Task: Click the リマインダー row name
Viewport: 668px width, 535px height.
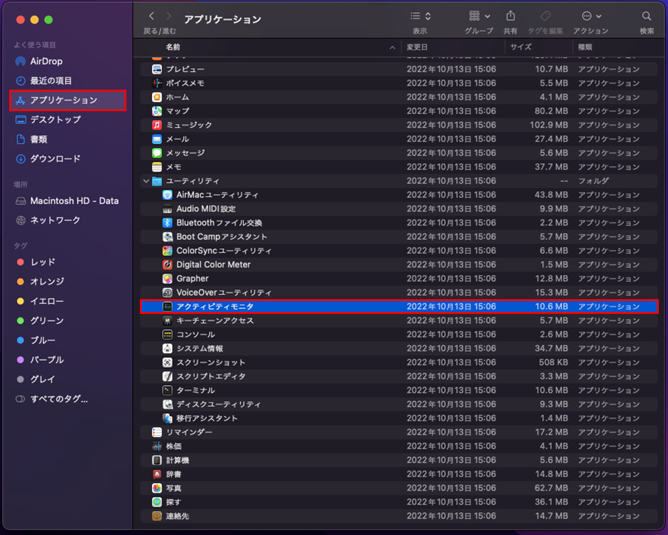Action: (189, 432)
